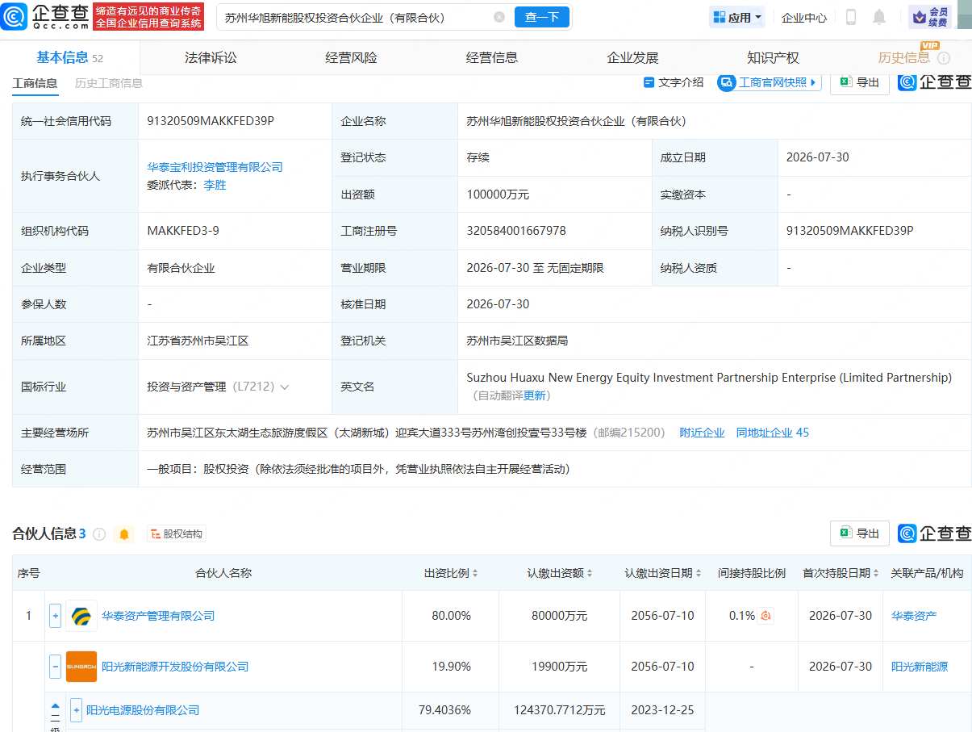Select the 工商信息 sub-tab

click(x=35, y=83)
